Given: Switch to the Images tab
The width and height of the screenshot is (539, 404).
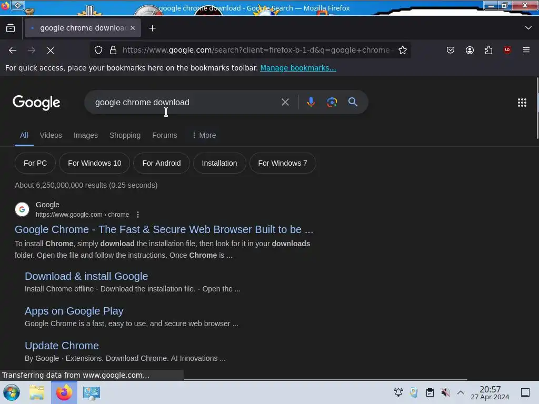Looking at the screenshot, I should 86,135.
